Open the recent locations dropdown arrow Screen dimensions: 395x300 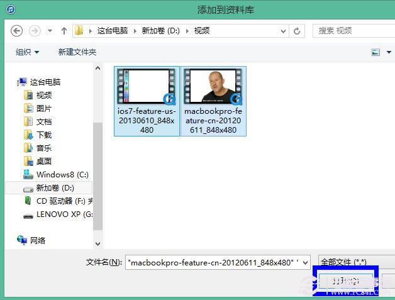point(50,31)
